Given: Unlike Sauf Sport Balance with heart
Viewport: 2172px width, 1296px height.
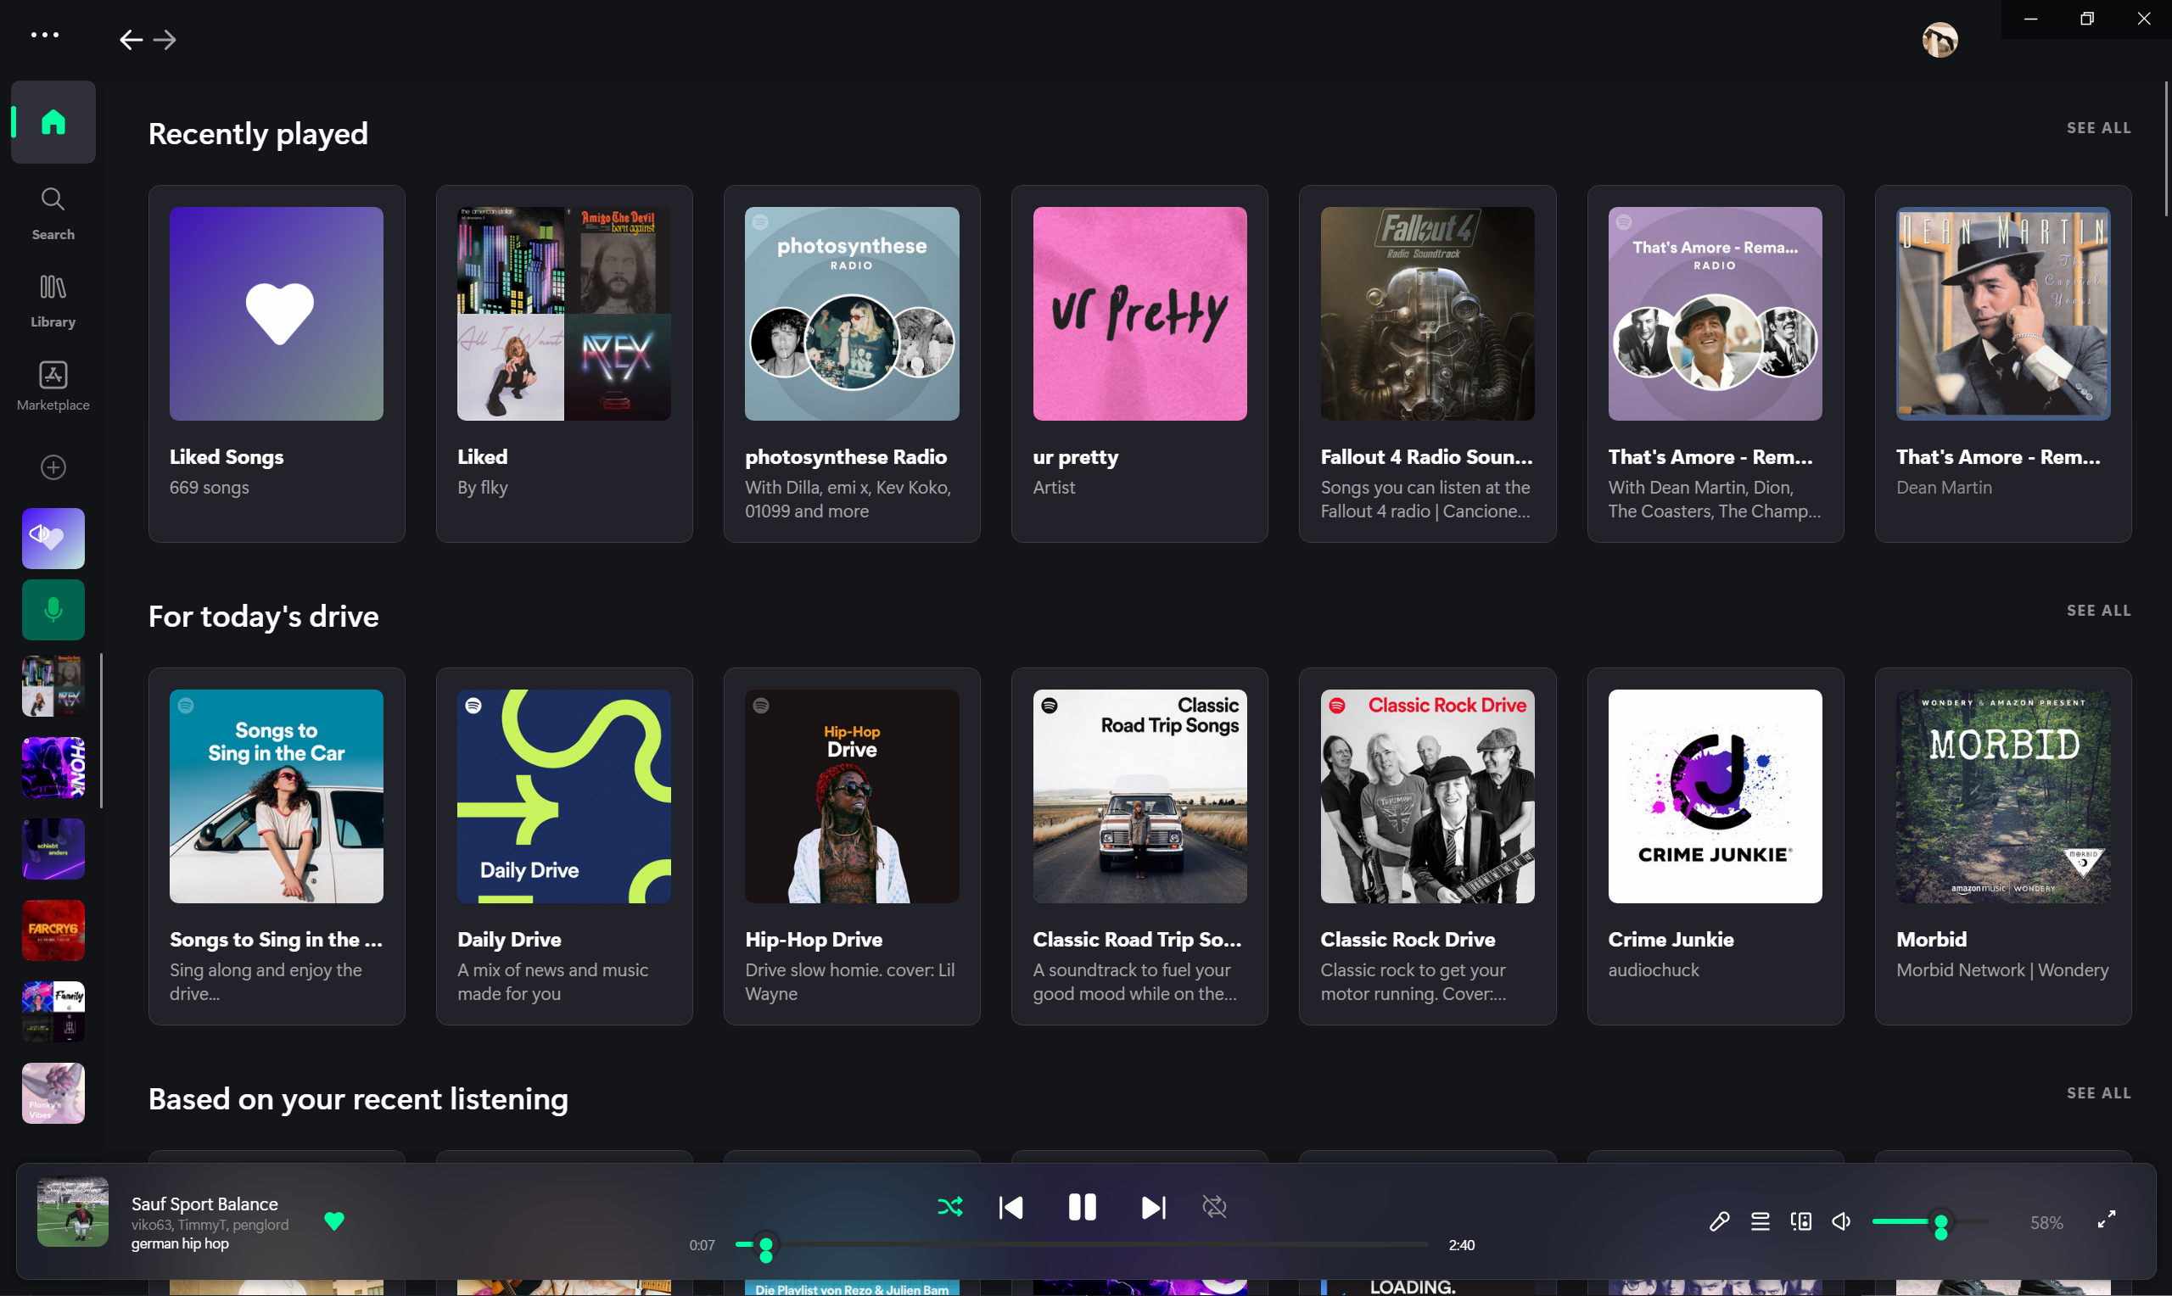Looking at the screenshot, I should coord(333,1220).
